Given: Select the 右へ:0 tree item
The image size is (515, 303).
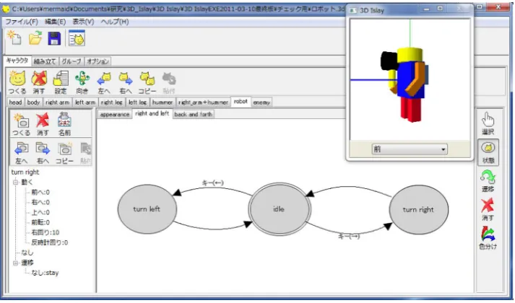Looking at the screenshot, I should pos(40,202).
